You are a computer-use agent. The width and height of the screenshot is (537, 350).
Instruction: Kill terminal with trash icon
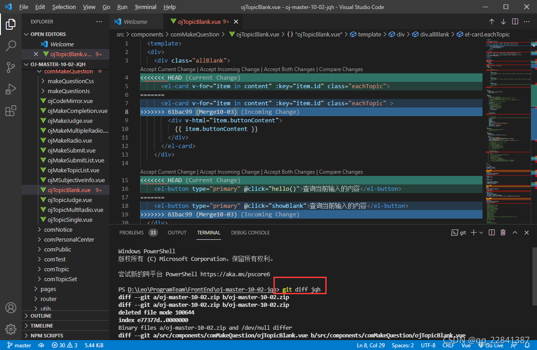point(503,233)
